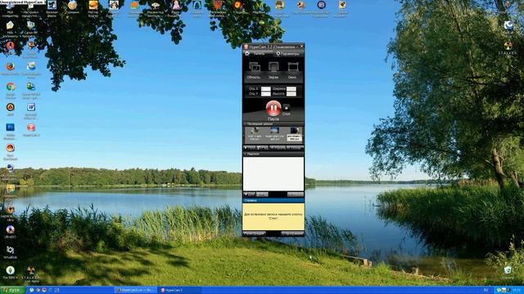Click the Ось Y input field
Image resolution: width=524 pixels, height=294 pixels.
click(x=265, y=94)
